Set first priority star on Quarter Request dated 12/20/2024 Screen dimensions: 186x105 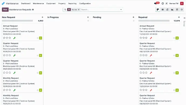[x=141, y=90]
